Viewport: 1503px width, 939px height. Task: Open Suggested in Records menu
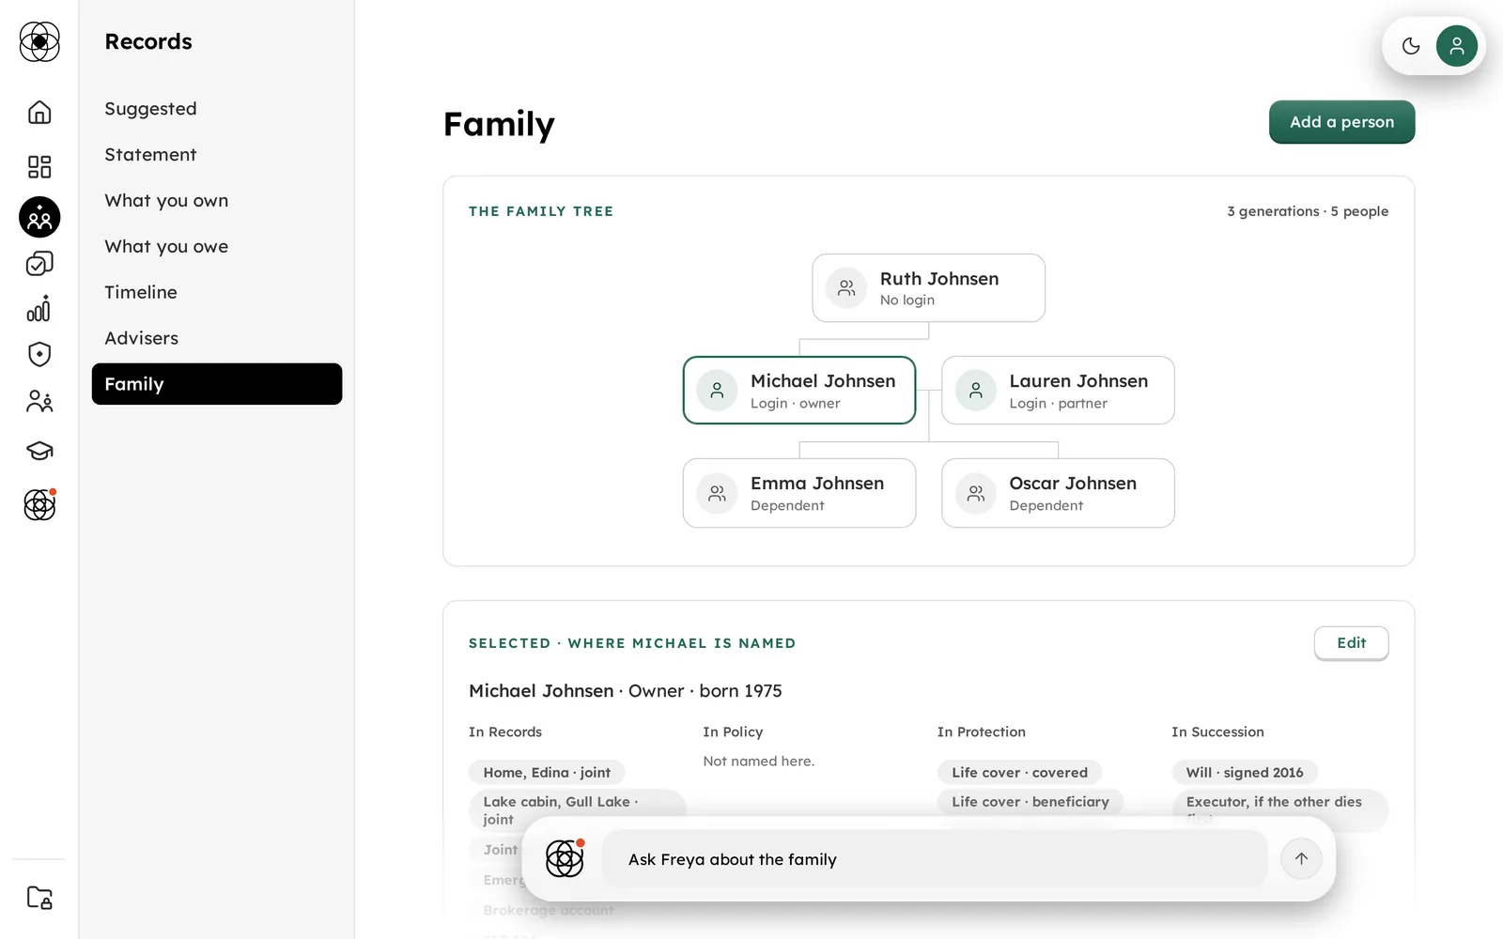pos(217,109)
